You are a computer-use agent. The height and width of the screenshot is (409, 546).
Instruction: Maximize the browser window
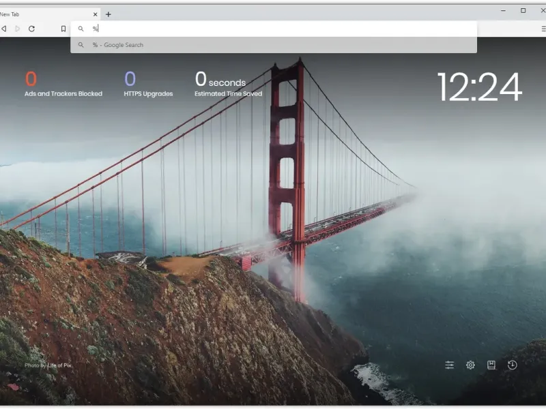point(523,11)
